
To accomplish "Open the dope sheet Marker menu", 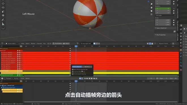I will (33, 44).
